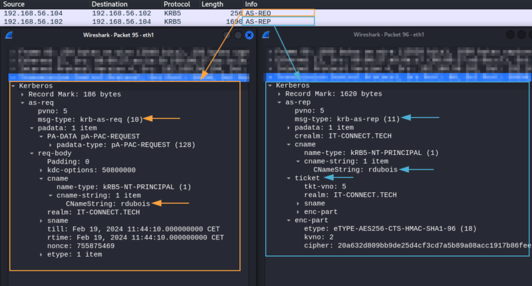Close the Packet 95 window with blue X
The image size is (532, 286).
[249, 35]
